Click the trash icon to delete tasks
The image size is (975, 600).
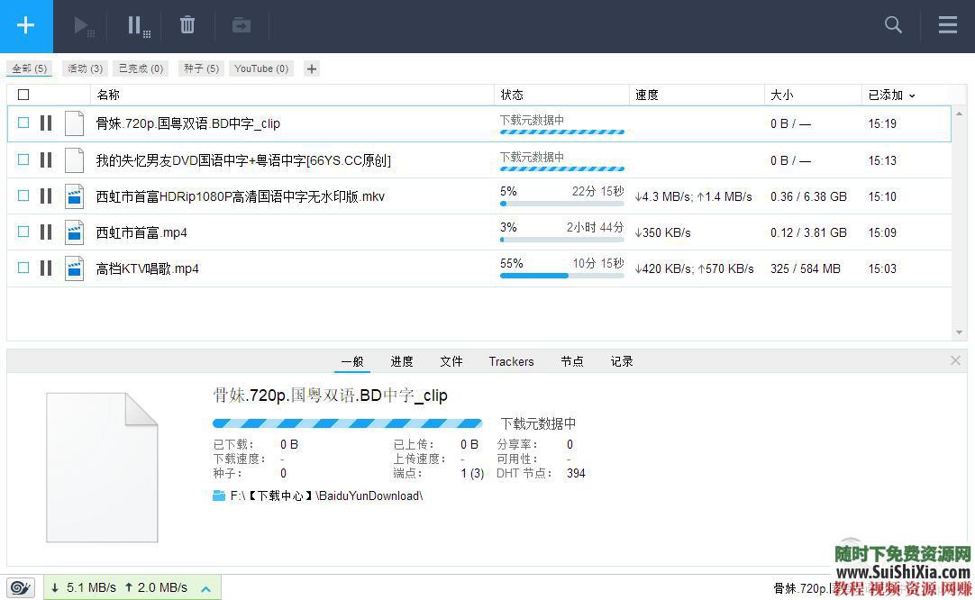pos(187,25)
